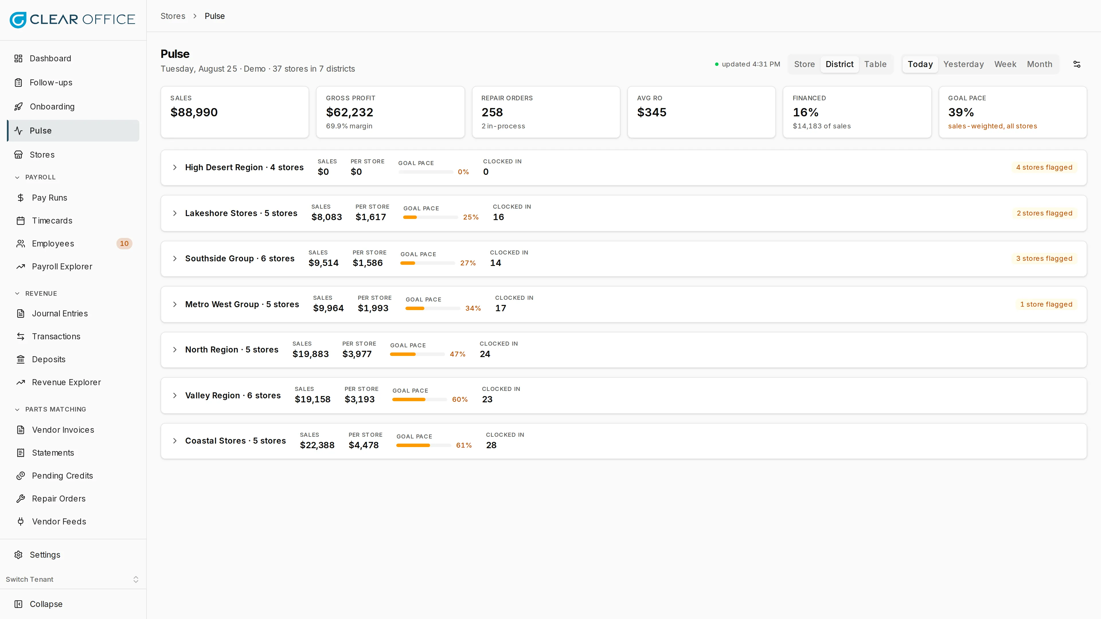Screen dimensions: 1101x619
Task: Open the Switch Tenant dropdown
Action: click(x=73, y=579)
